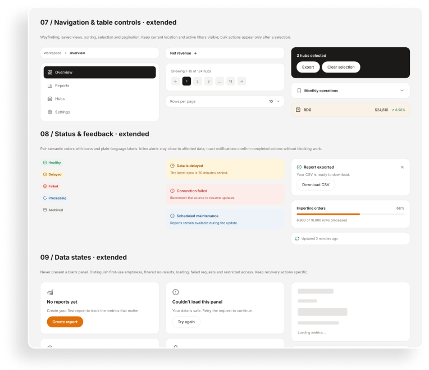Click the Rows per page chevron
This screenshot has width=429, height=370.
click(279, 101)
